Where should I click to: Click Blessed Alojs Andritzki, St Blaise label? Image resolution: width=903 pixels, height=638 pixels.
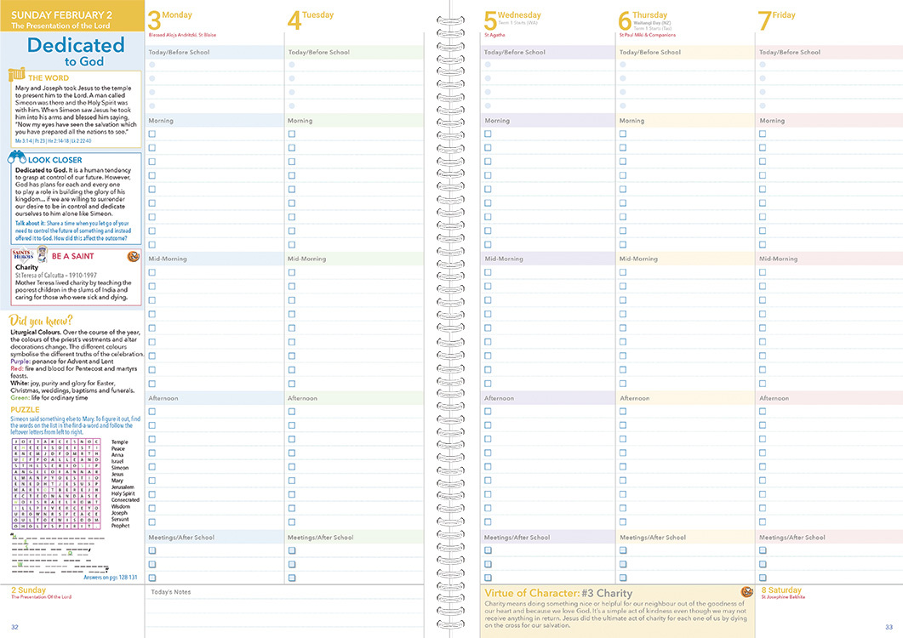(x=182, y=35)
